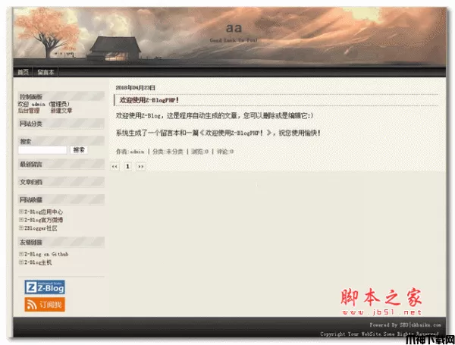Open Z-Blog on Github link

pyautogui.click(x=46, y=254)
